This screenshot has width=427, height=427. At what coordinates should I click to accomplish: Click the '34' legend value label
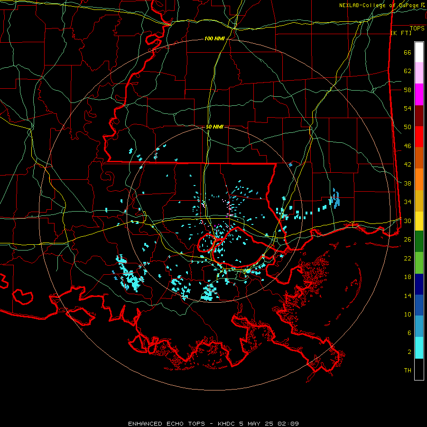(x=408, y=202)
